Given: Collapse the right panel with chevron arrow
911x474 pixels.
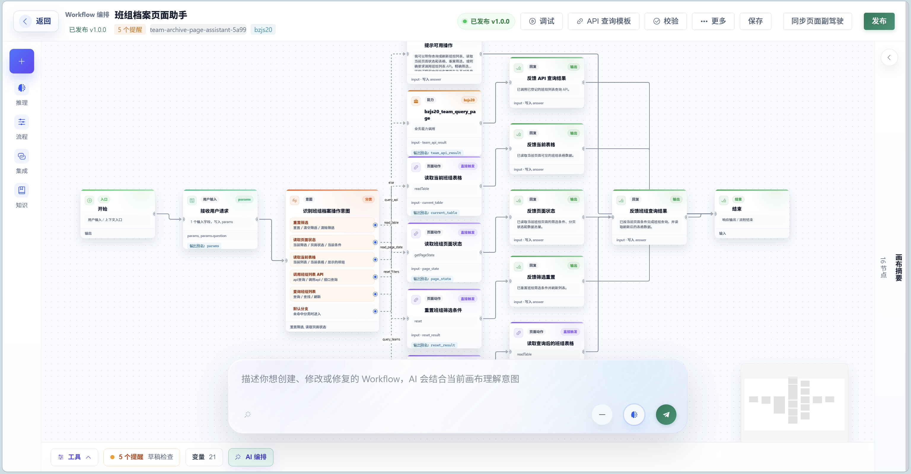Looking at the screenshot, I should tap(889, 57).
